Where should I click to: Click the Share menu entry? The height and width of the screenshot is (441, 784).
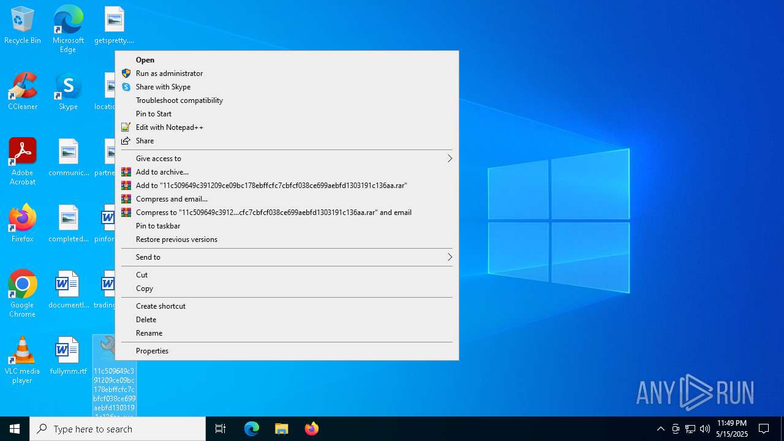pyautogui.click(x=287, y=141)
